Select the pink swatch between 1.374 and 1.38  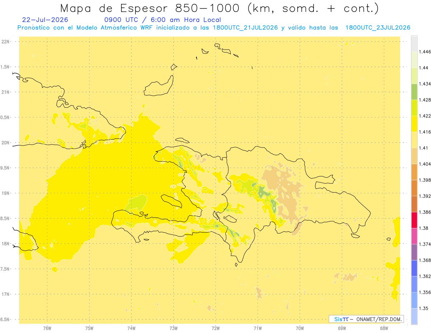pyautogui.click(x=414, y=236)
